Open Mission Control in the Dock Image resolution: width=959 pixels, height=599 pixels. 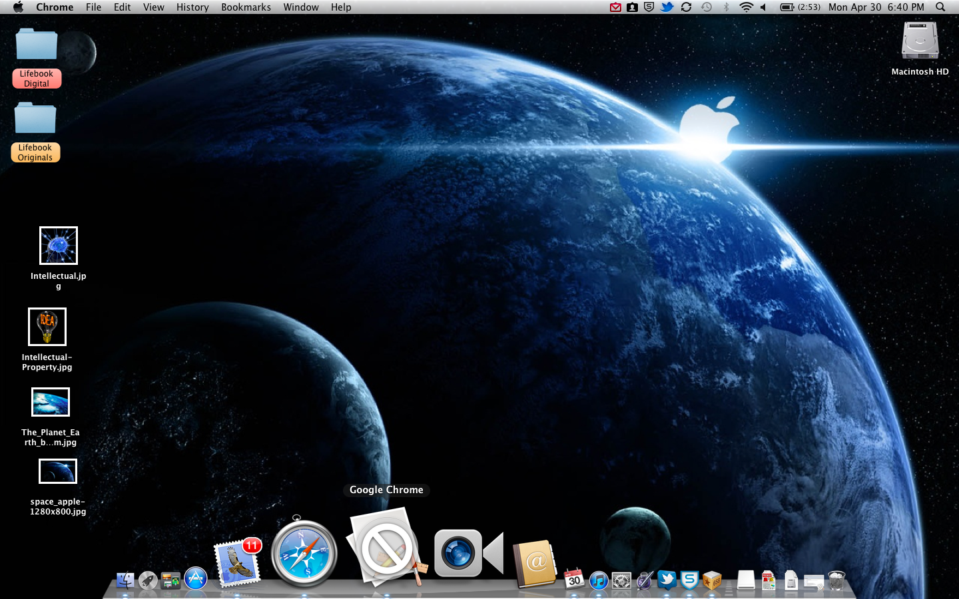(x=170, y=580)
